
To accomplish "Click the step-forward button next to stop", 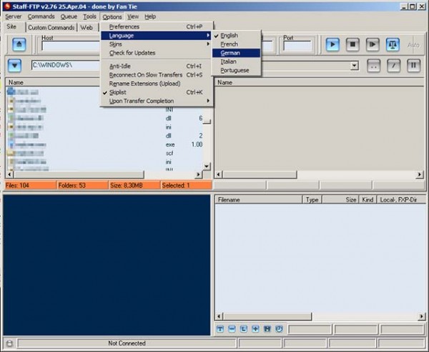I will click(x=373, y=44).
